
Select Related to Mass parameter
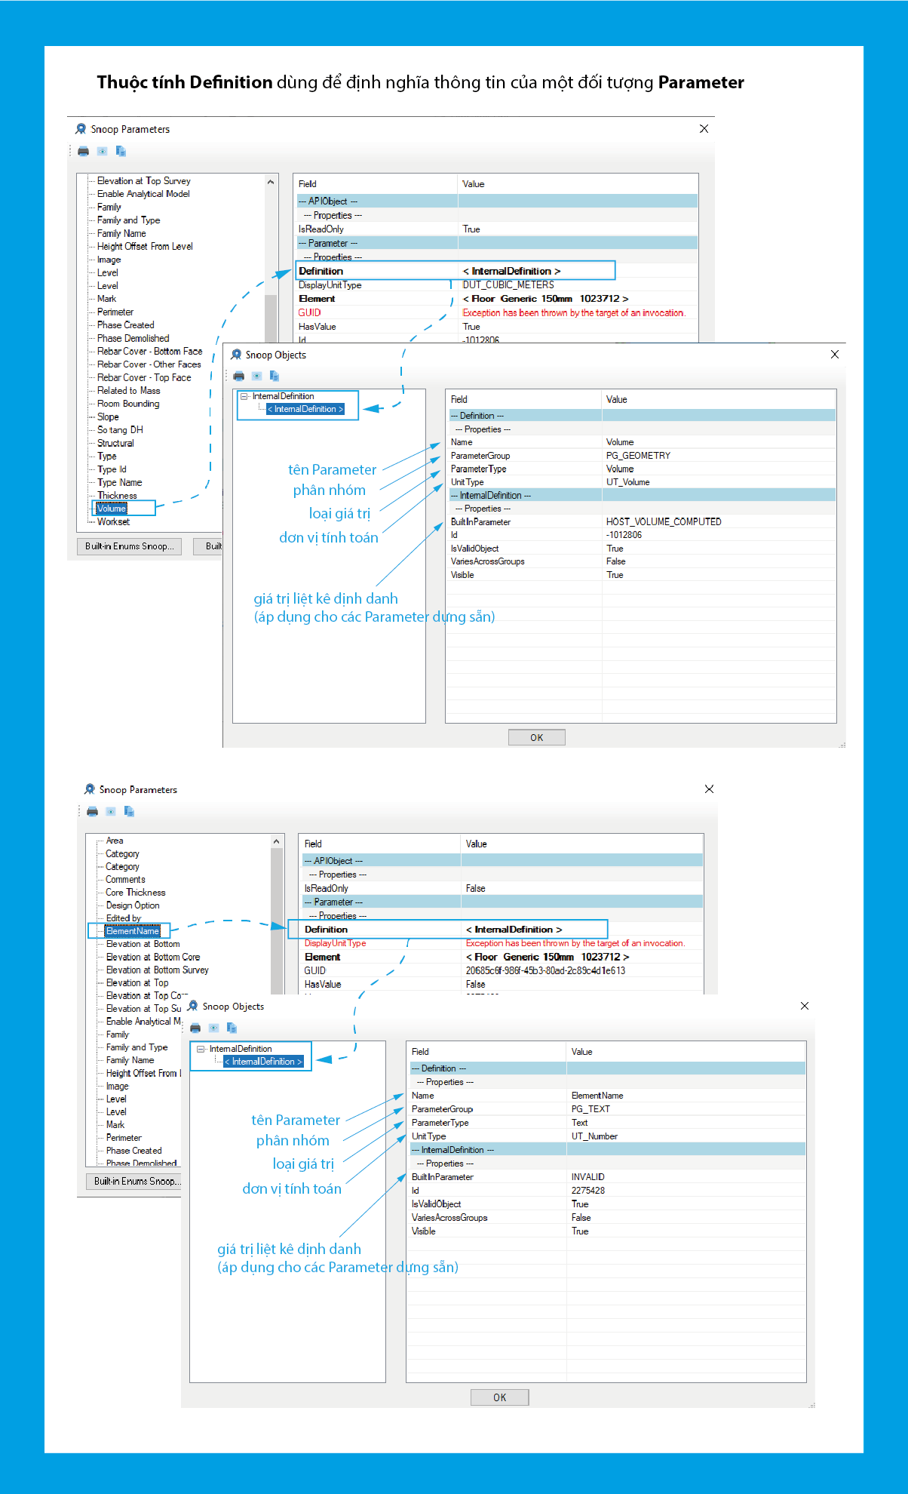pyautogui.click(x=128, y=391)
